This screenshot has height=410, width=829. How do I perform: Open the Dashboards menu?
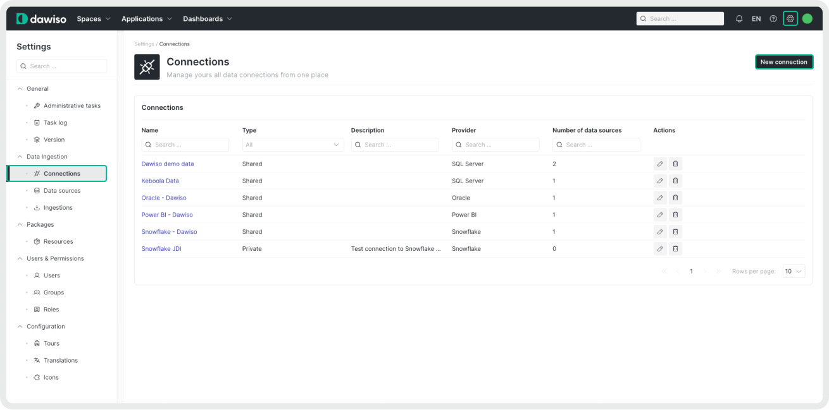click(208, 19)
